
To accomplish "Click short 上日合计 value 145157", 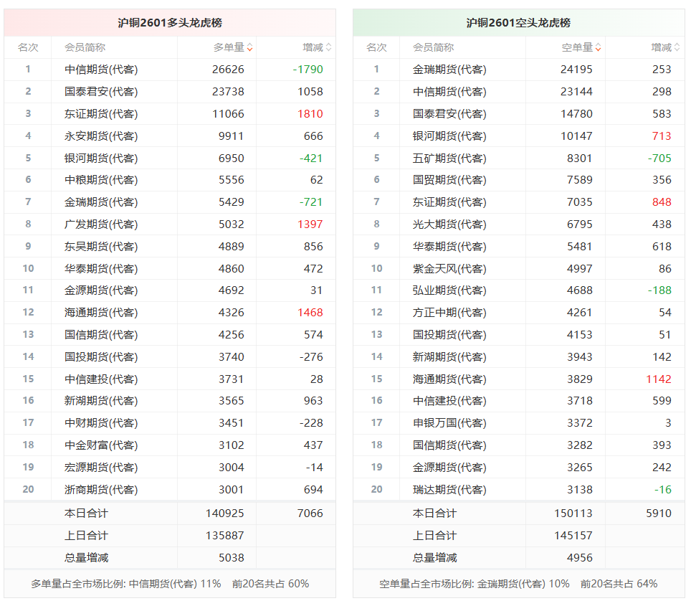I will click(x=573, y=536).
